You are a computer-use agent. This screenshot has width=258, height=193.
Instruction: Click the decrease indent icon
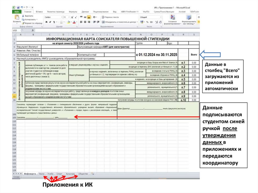94,22
